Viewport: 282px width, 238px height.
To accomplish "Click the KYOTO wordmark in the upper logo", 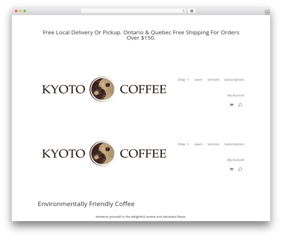I will point(63,89).
